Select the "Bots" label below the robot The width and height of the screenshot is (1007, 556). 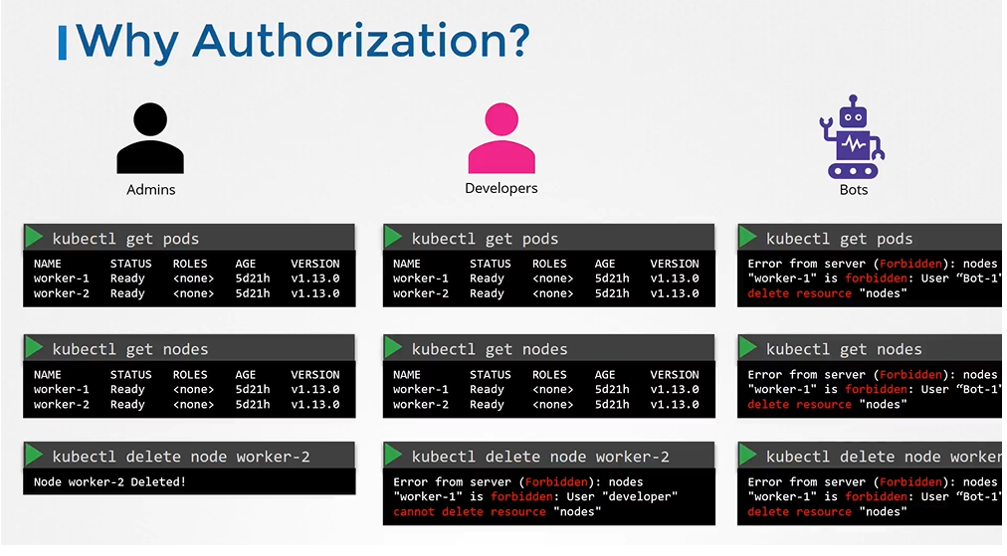point(853,189)
